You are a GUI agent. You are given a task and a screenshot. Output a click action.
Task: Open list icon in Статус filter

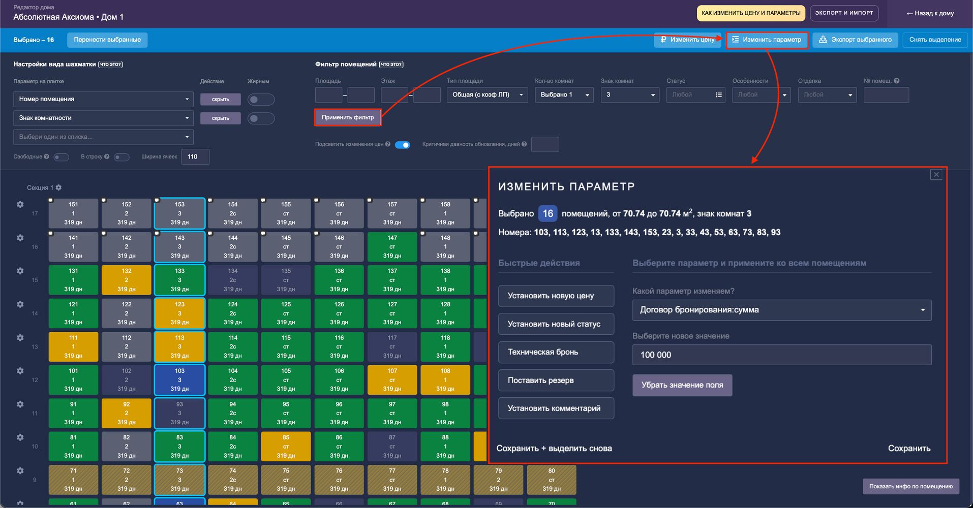[718, 95]
